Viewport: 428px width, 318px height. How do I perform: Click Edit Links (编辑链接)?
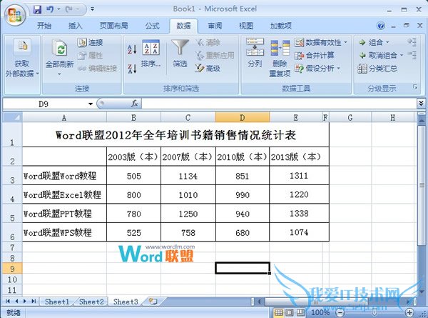click(x=98, y=69)
